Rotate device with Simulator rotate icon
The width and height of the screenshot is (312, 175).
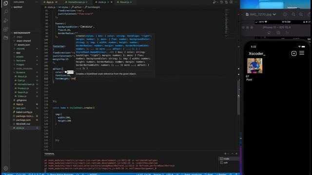287,33
